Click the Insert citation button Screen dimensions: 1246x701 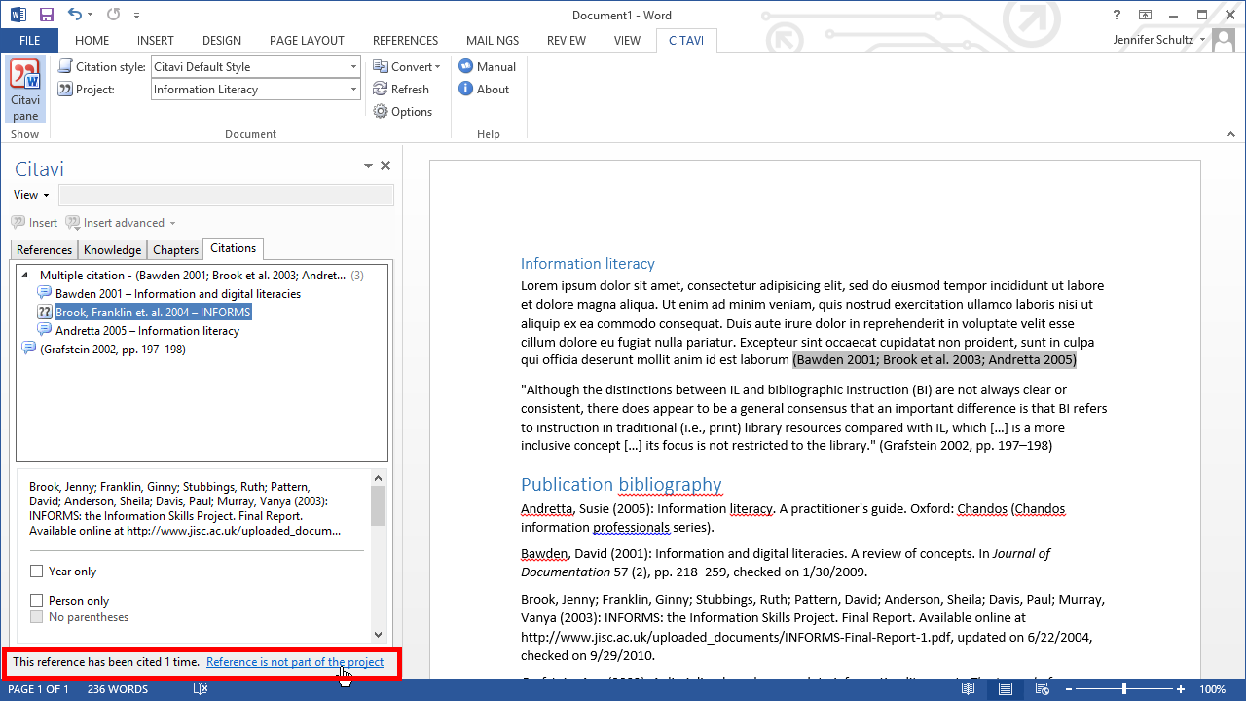click(35, 223)
